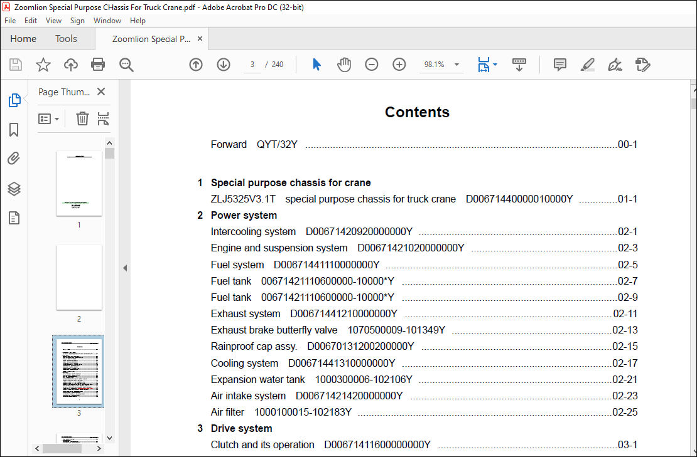Viewport: 697px width, 457px height.
Task: Click the Fit Width page tool
Action: click(484, 65)
